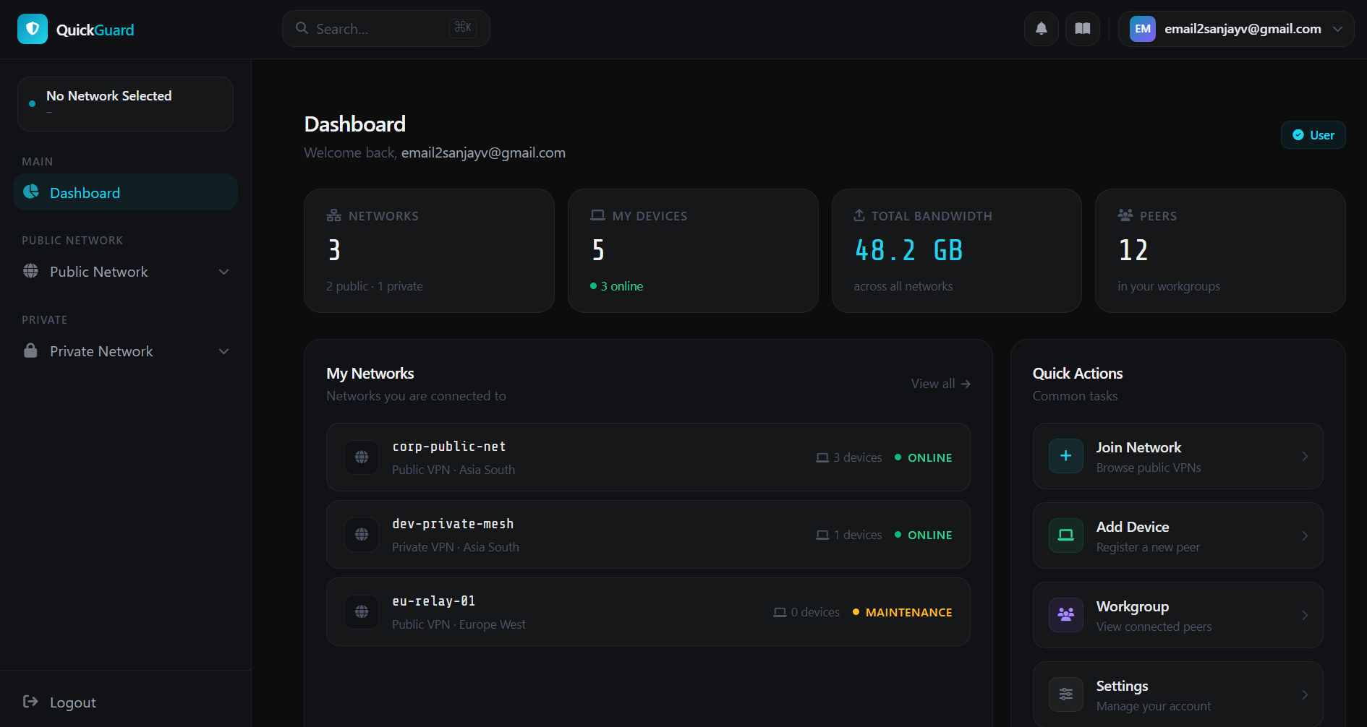Click the corp-public-net globe icon
The width and height of the screenshot is (1367, 727).
pyautogui.click(x=362, y=457)
